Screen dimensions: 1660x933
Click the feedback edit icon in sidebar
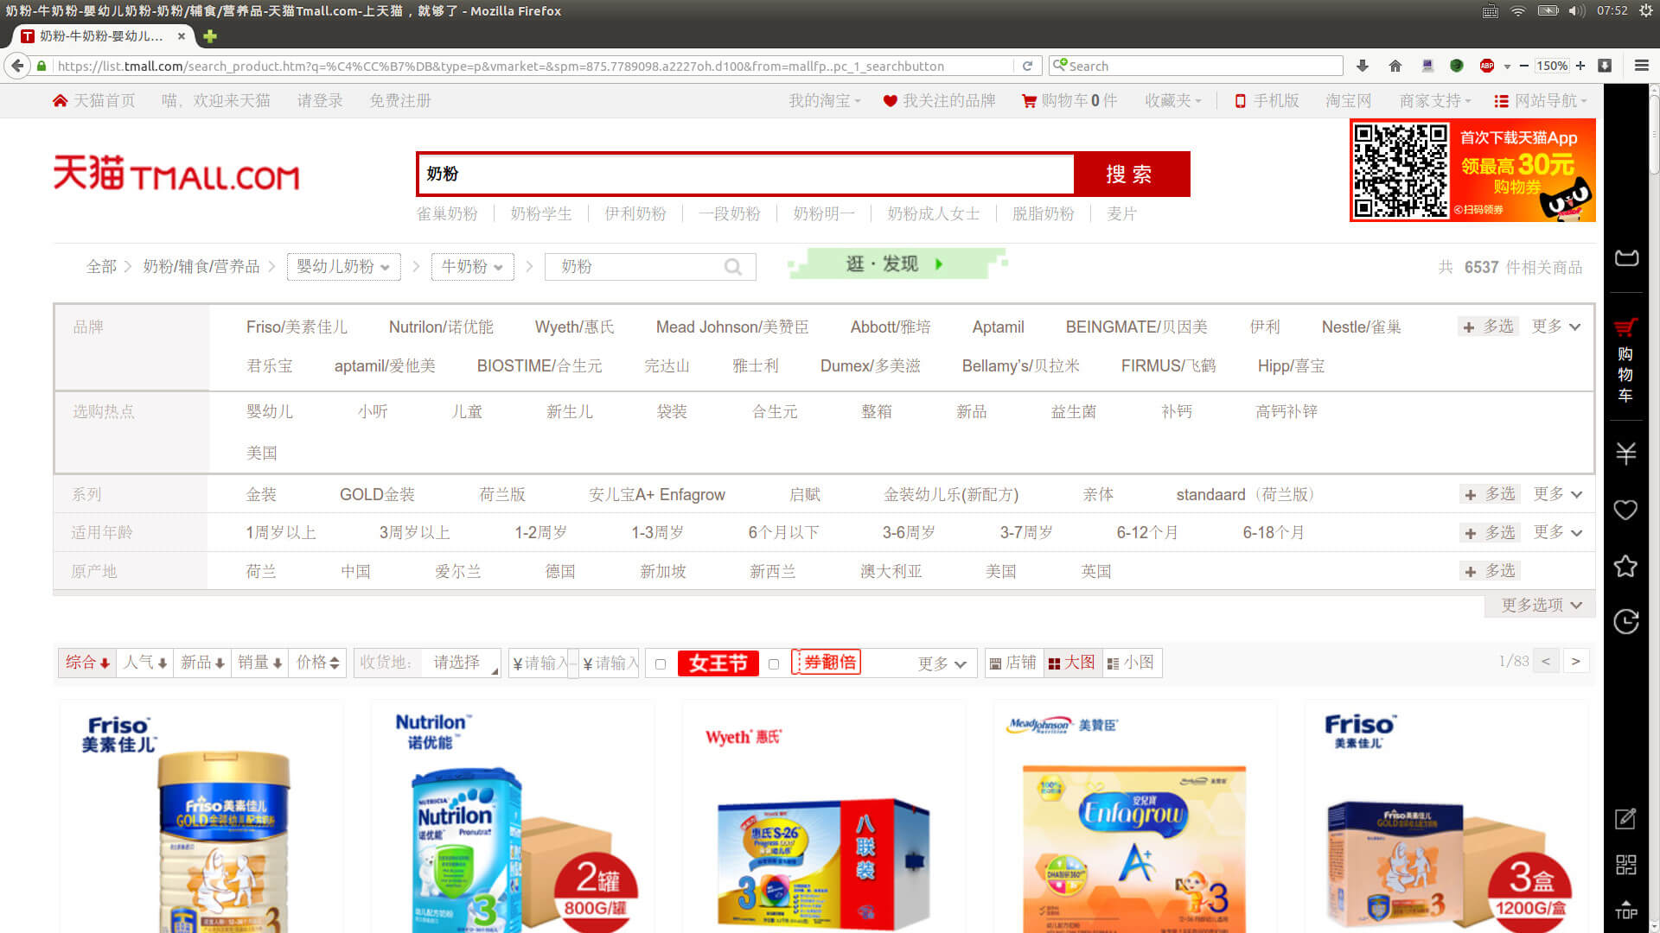click(1625, 818)
